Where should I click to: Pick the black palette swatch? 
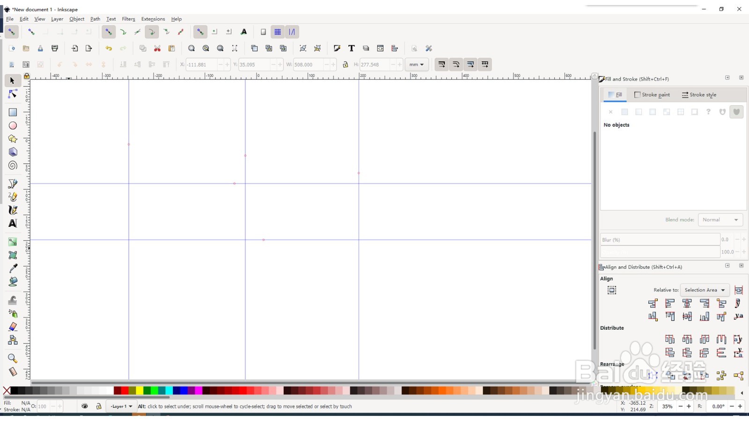(x=14, y=391)
